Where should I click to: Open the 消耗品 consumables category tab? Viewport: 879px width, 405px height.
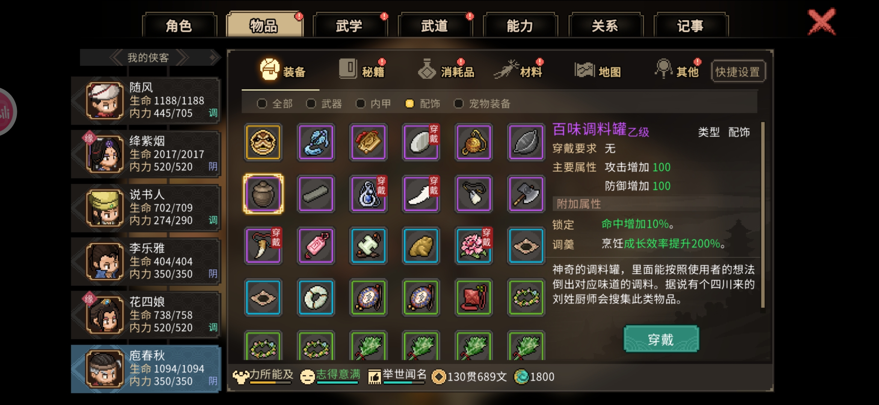click(447, 70)
